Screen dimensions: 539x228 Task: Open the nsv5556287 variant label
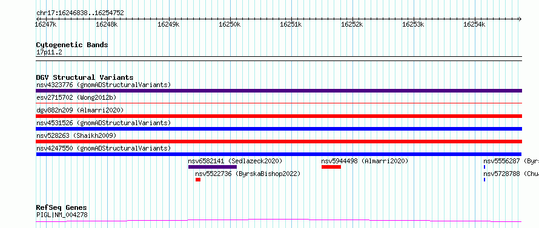tap(511, 161)
